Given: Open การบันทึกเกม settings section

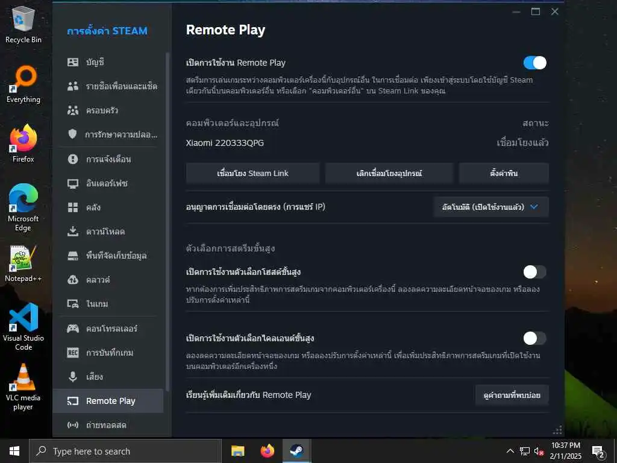Looking at the screenshot, I should (x=108, y=352).
